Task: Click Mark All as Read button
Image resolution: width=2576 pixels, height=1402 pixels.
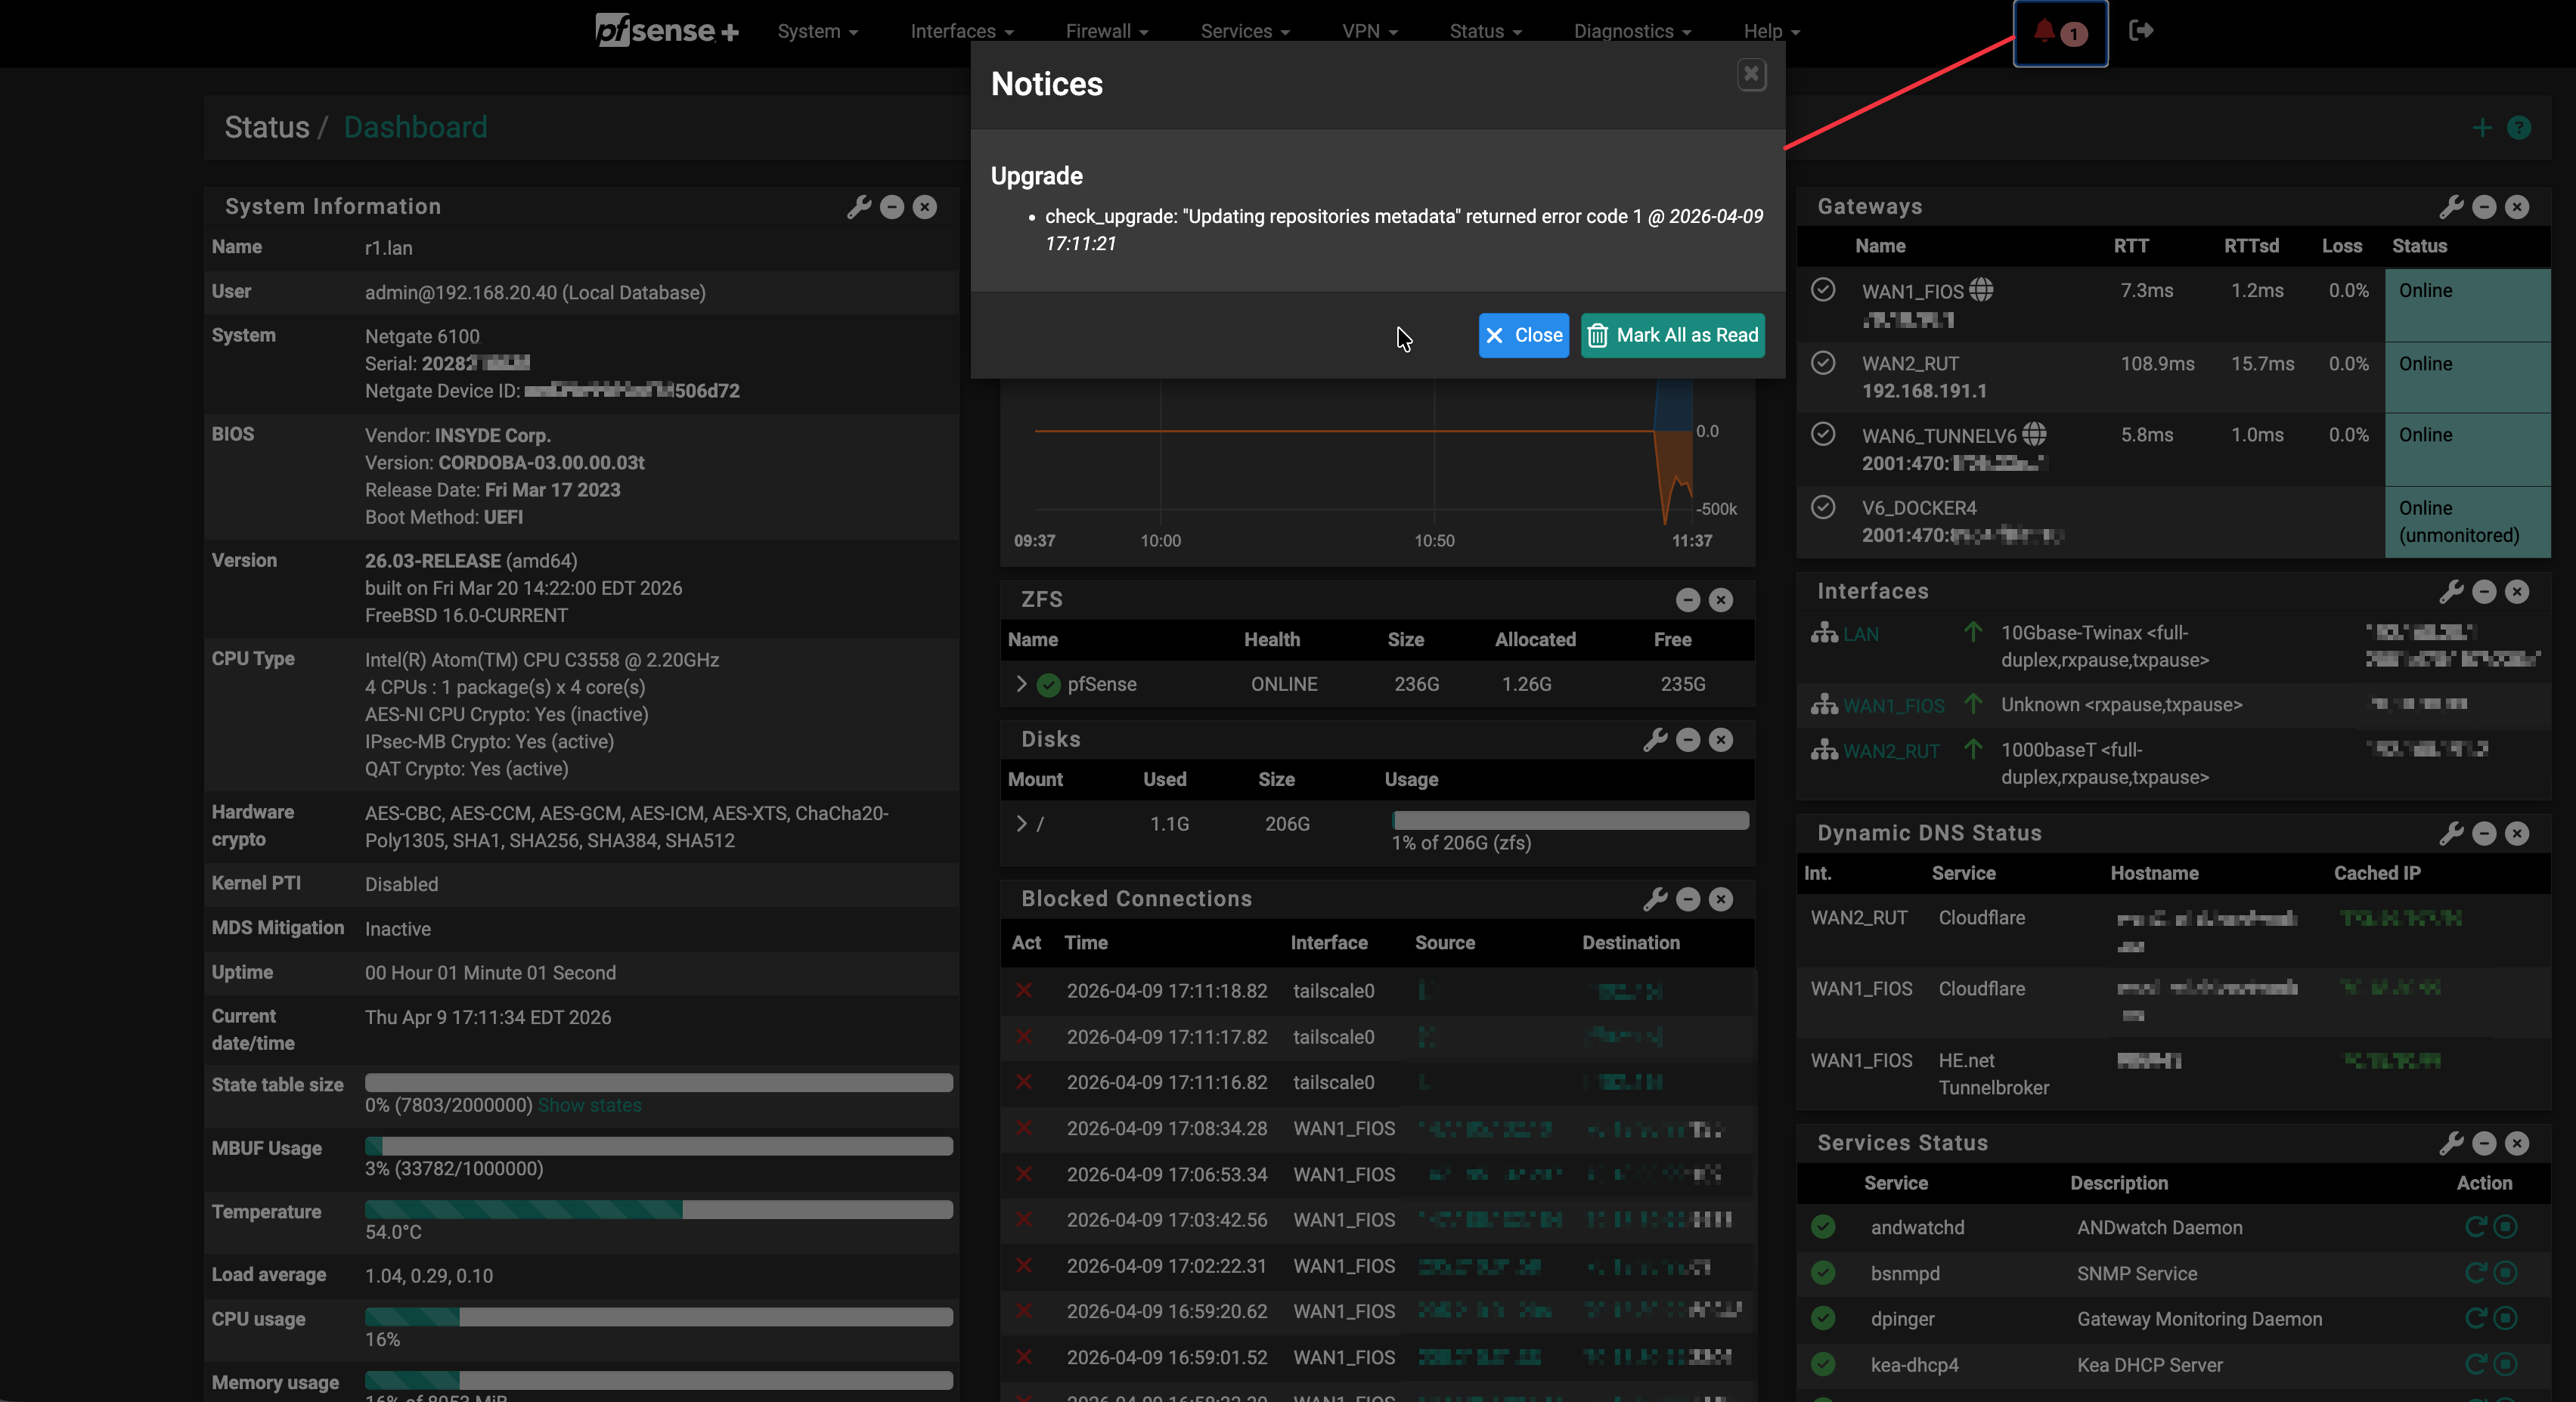Action: click(x=1672, y=336)
